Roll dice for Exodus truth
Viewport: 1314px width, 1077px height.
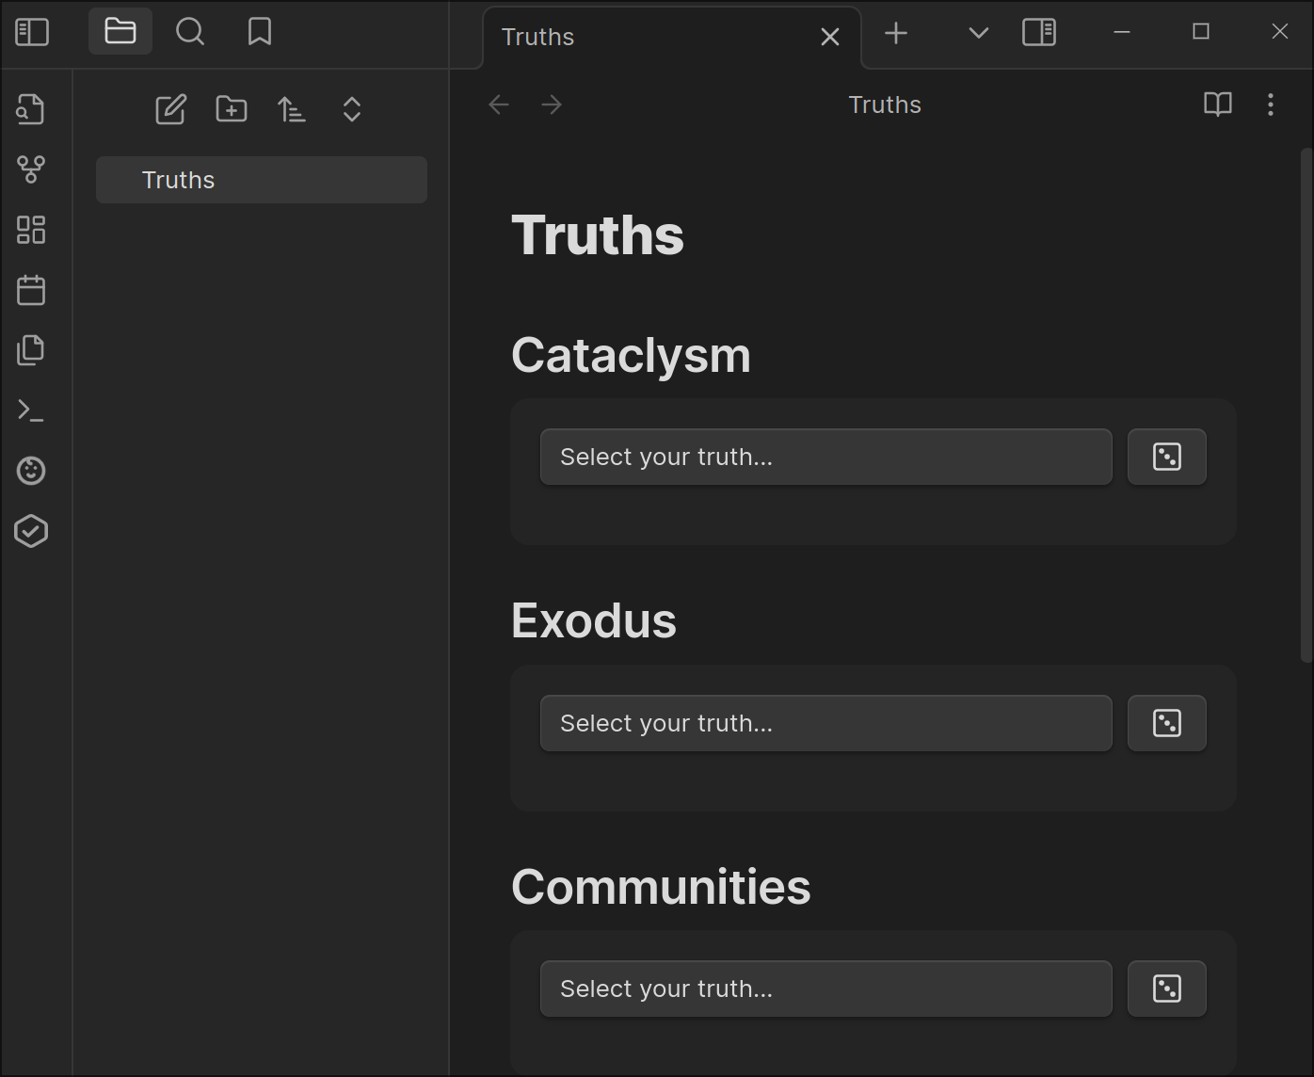click(1167, 723)
